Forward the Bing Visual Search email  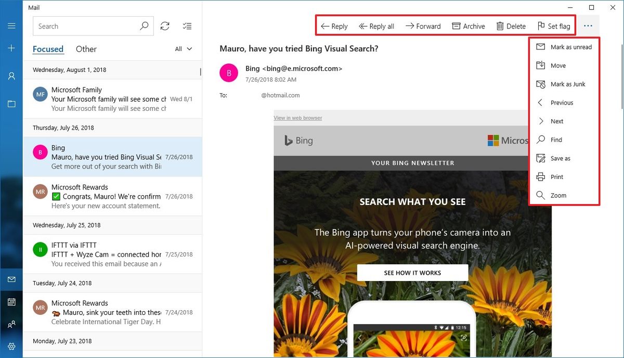click(423, 25)
